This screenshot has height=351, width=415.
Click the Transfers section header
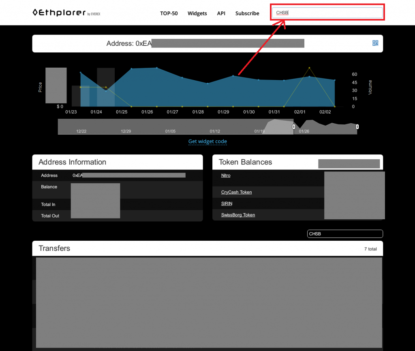(x=54, y=248)
